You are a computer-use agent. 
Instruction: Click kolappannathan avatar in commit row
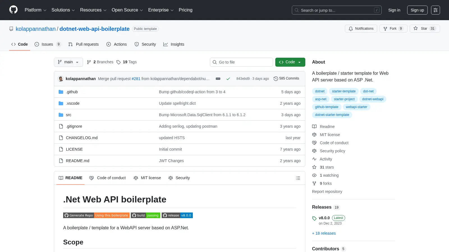[x=61, y=79]
